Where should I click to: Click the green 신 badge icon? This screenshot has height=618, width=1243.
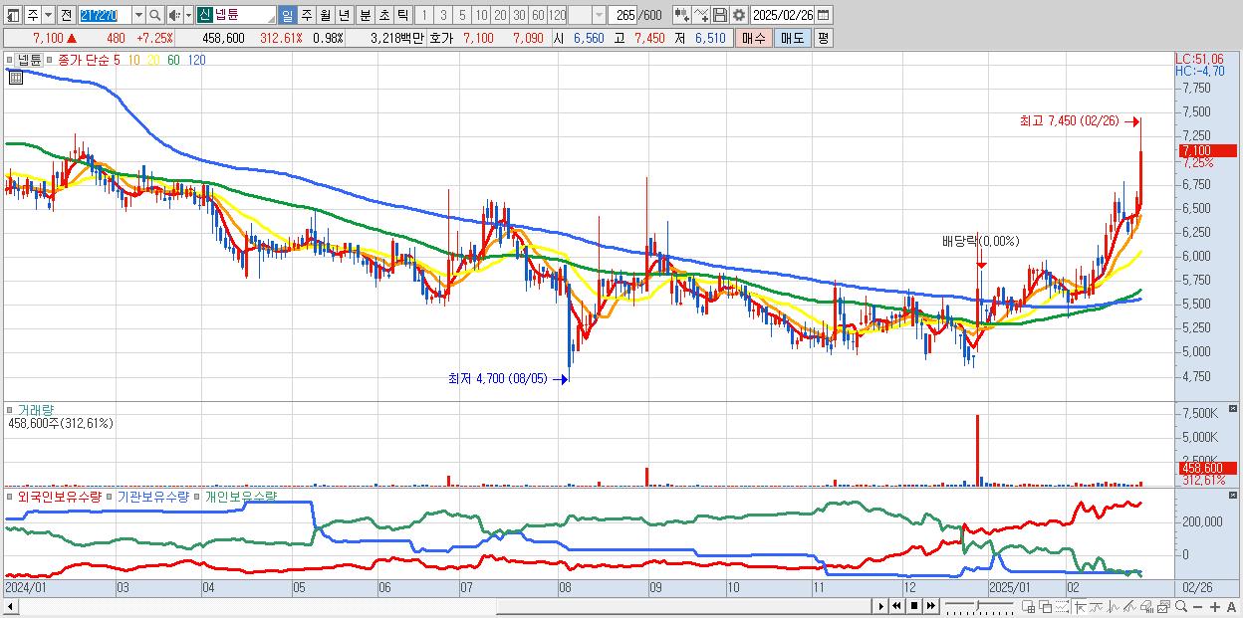point(203,15)
